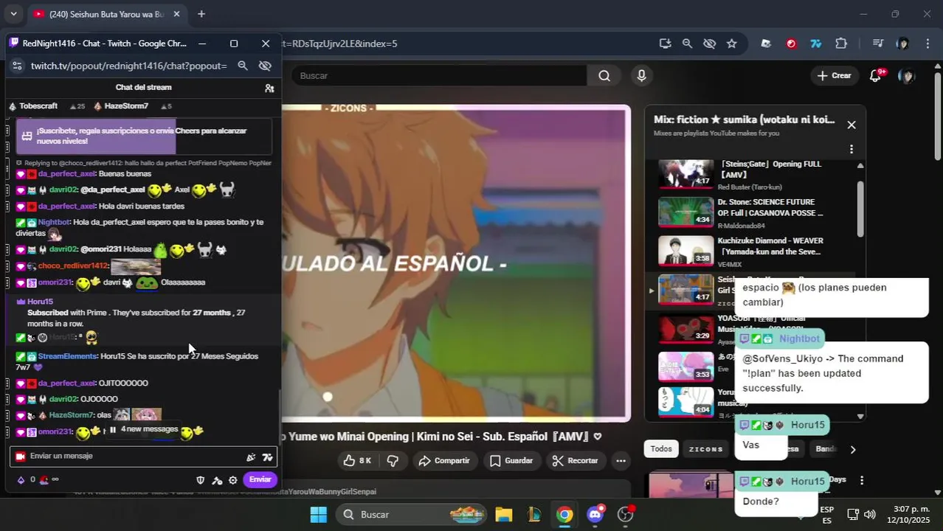The image size is (943, 531).
Task: Open tab search dropdown arrow in Chrome
Action: click(x=13, y=14)
